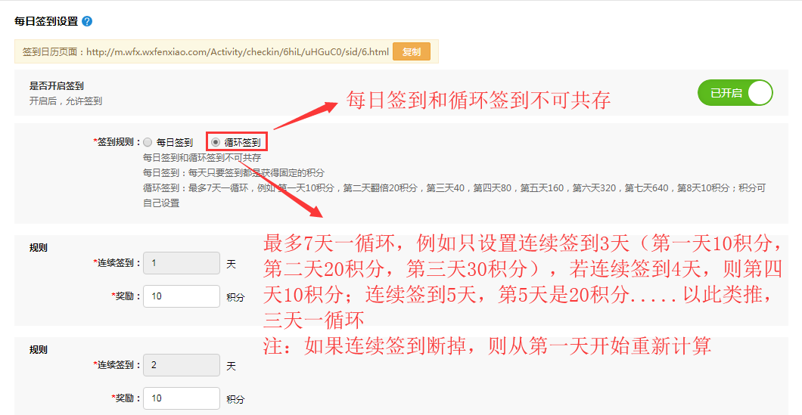802x415 pixels.
Task: Click the second 规则 block heading
Action: [x=39, y=349]
